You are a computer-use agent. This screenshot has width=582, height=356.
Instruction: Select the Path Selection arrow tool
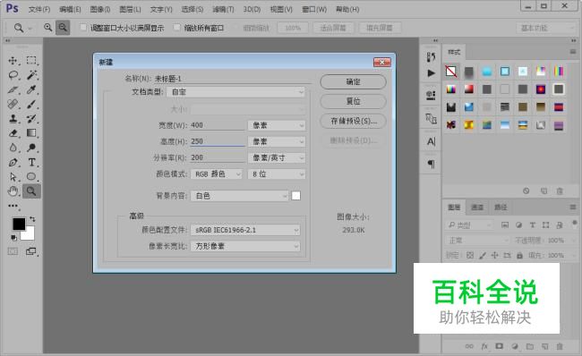(13, 177)
